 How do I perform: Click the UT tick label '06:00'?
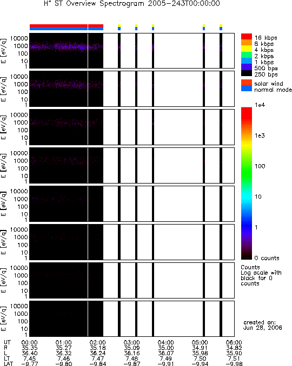pos(234,342)
